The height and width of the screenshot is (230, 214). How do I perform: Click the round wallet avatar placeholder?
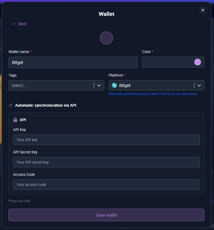tap(106, 38)
